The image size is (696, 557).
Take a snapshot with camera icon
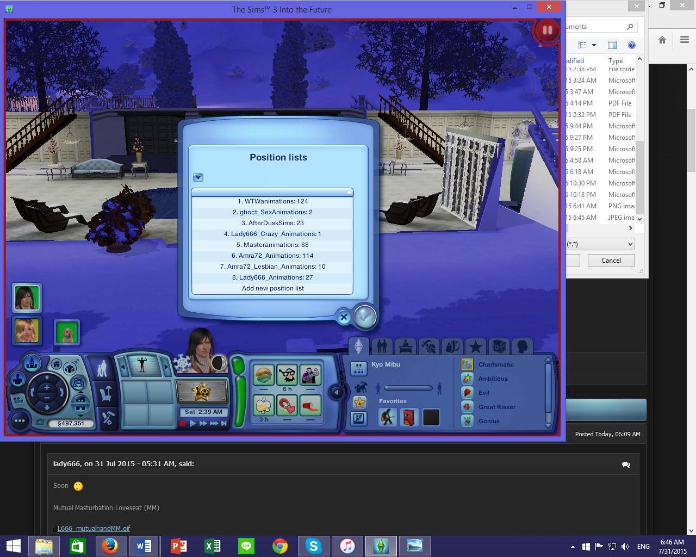click(40, 422)
